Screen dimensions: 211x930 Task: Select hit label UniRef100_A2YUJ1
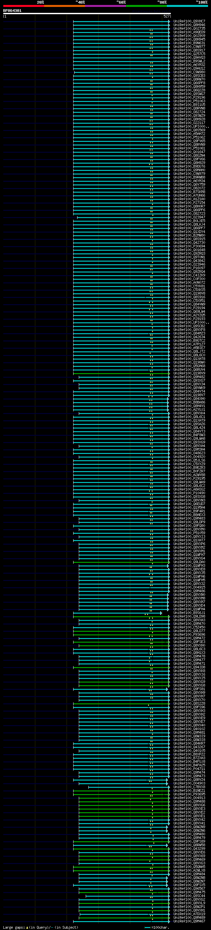click(x=189, y=409)
